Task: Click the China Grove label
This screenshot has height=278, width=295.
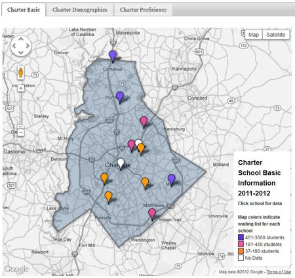Action: coord(197,39)
